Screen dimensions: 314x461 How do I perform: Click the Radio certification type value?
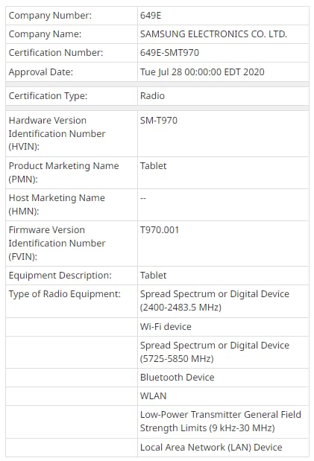tap(152, 96)
